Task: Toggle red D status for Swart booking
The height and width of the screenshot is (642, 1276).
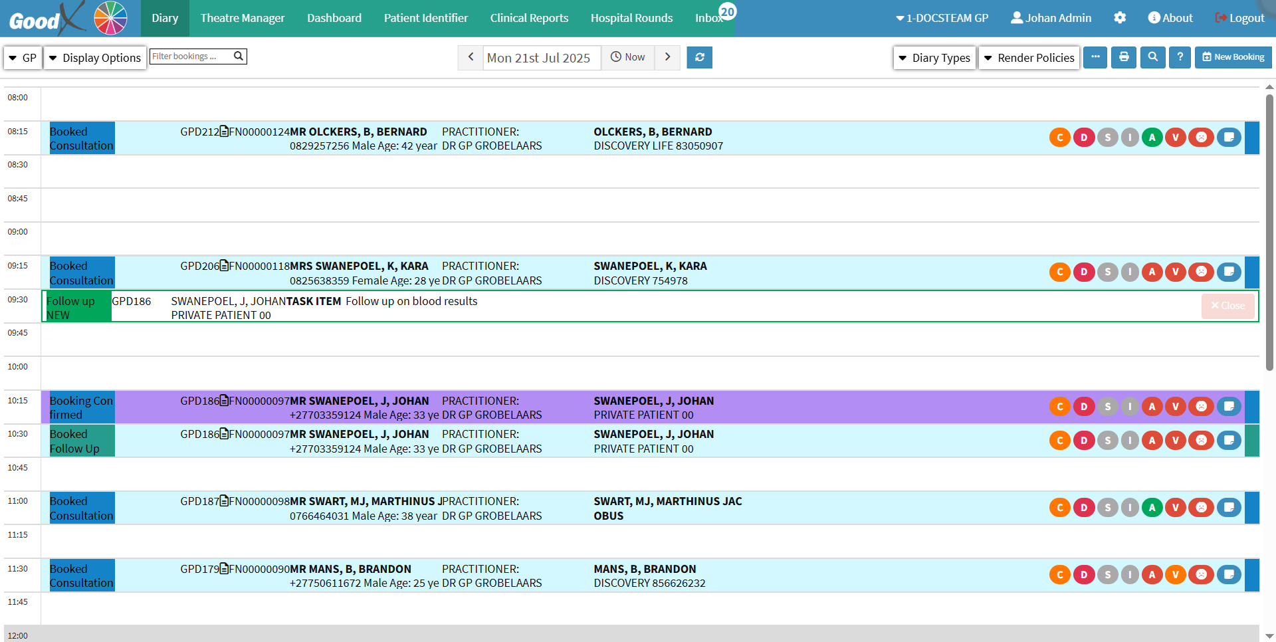Action: 1084,508
